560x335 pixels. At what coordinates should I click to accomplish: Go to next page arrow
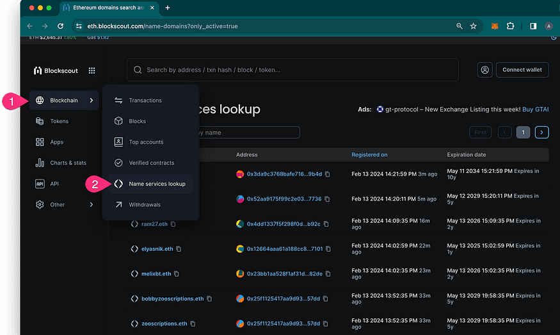pos(542,133)
